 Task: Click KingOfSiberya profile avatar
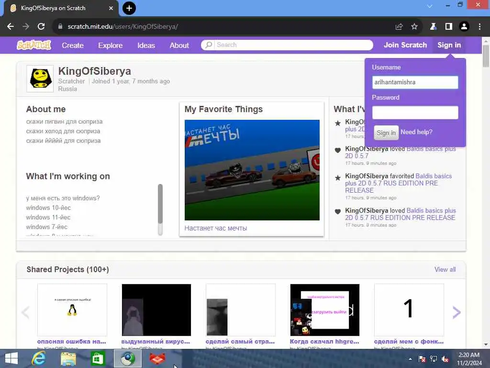coord(40,79)
